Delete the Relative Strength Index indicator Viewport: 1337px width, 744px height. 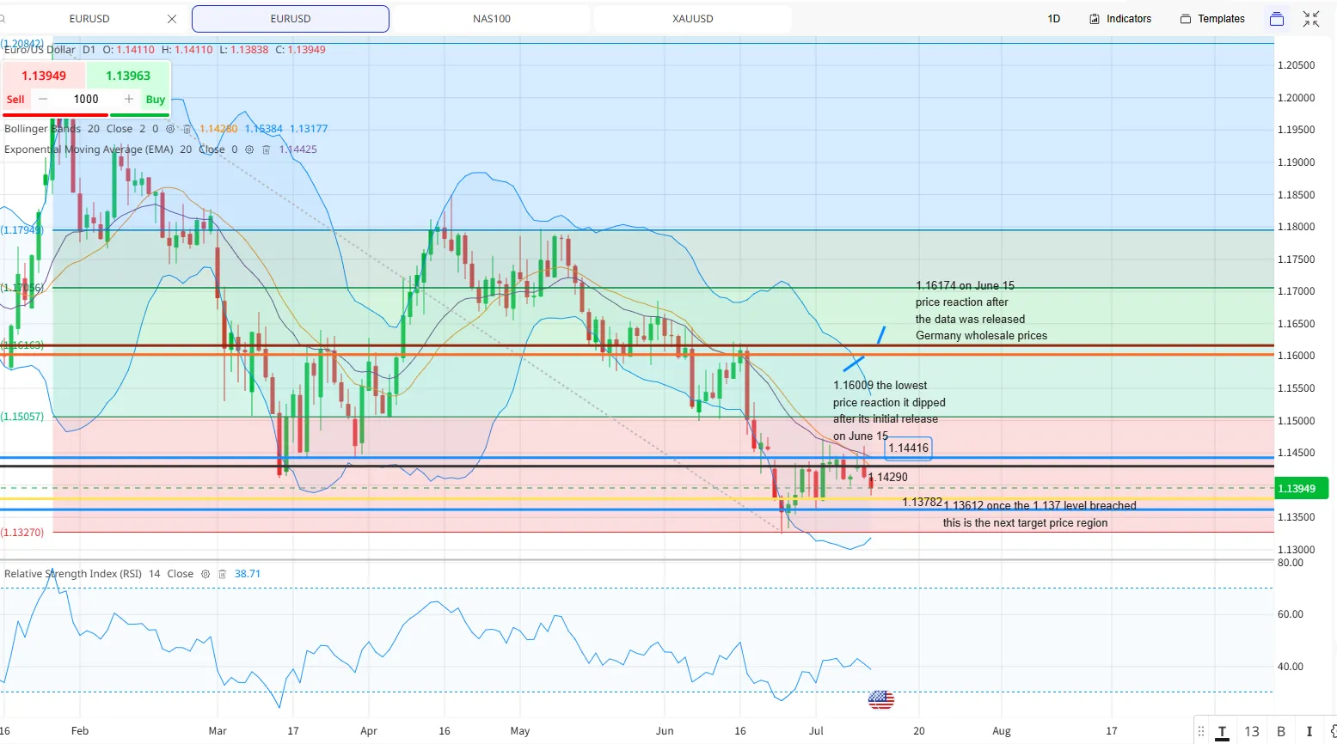point(222,574)
